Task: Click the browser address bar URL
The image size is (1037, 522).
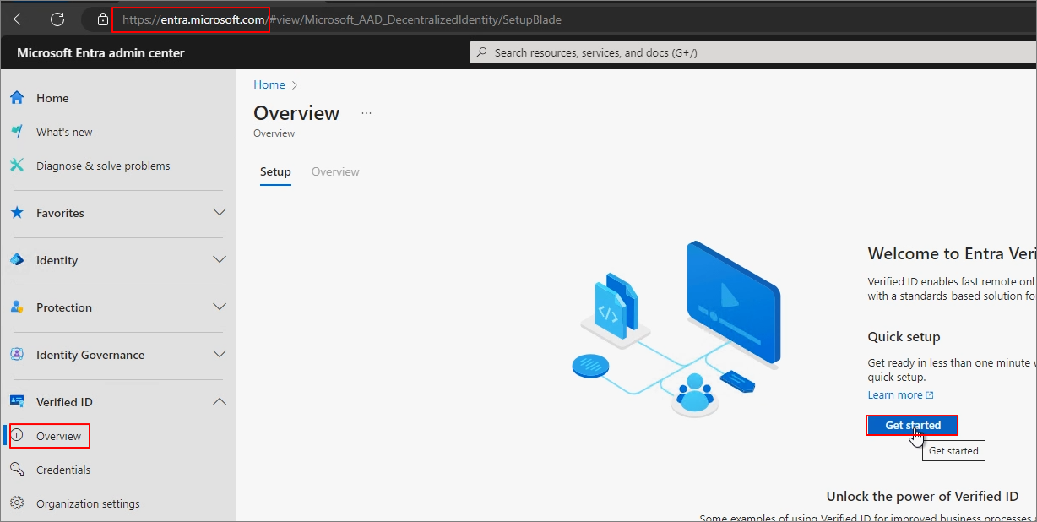Action: (x=341, y=19)
